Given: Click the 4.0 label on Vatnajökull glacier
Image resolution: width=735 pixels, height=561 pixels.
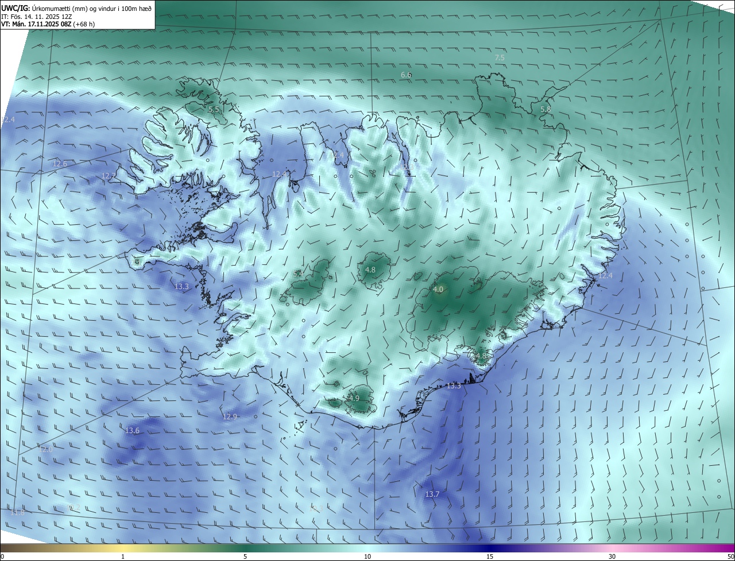Looking at the screenshot, I should [439, 290].
